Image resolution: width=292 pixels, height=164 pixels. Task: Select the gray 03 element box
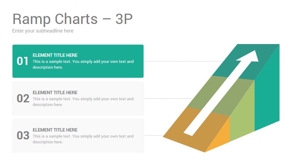pos(78,136)
